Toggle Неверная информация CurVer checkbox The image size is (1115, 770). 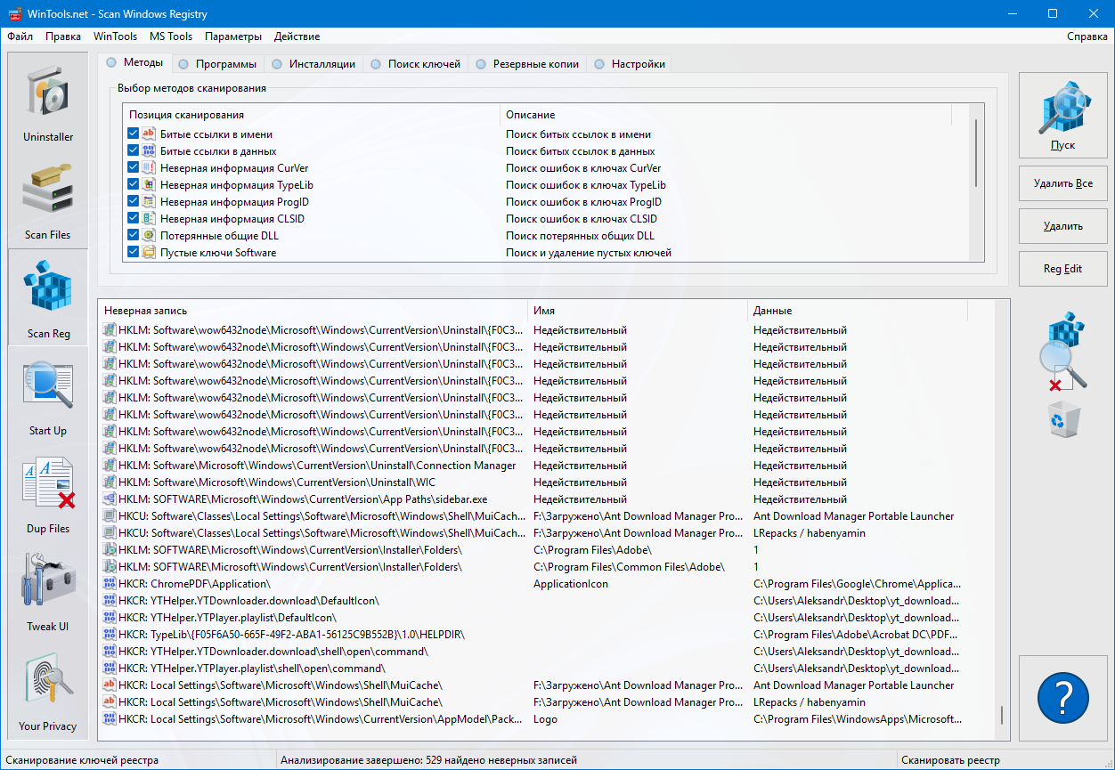(133, 167)
